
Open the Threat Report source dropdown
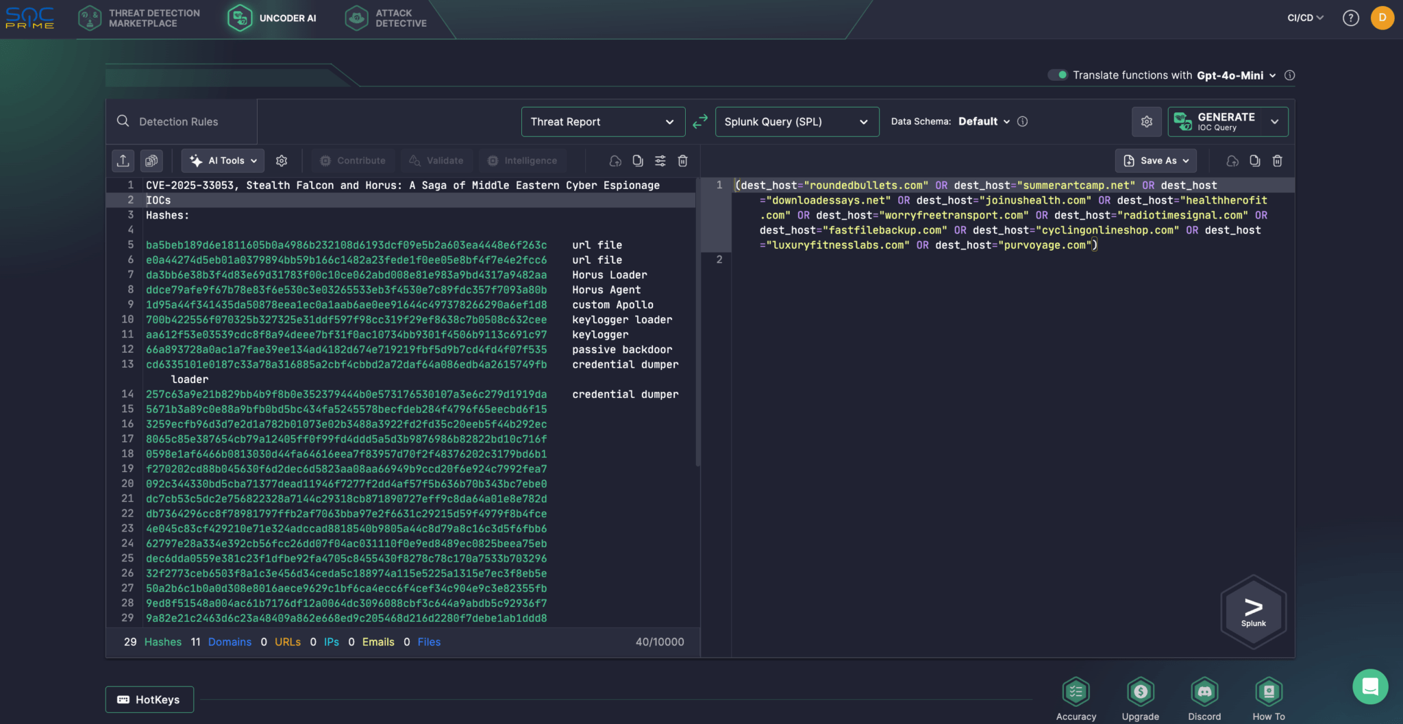click(601, 121)
